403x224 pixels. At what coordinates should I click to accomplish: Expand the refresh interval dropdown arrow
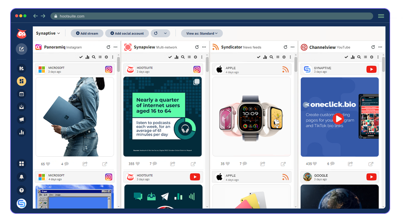pos(165,33)
